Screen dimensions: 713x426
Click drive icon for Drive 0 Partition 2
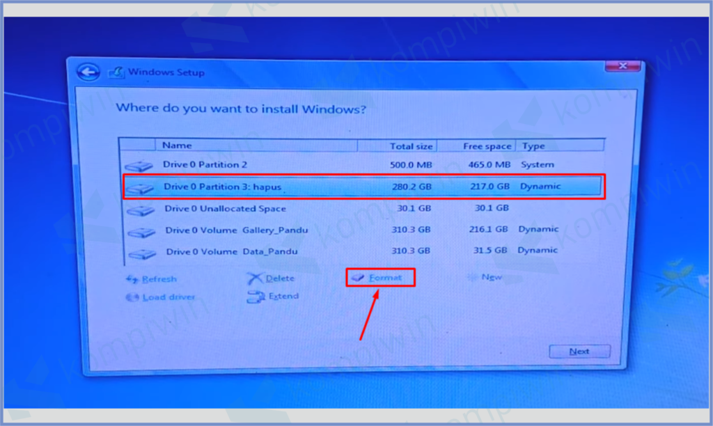tap(139, 166)
